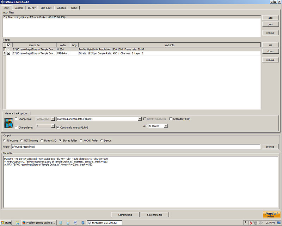Click the output Folder path field
The height and width of the screenshot is (226, 282).
136,147
